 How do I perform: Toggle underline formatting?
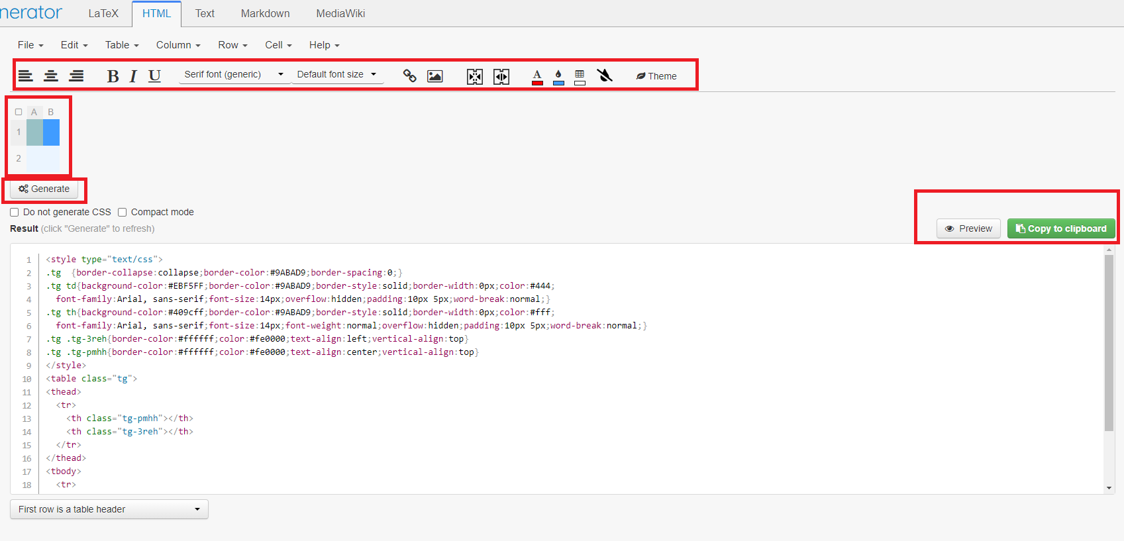click(x=154, y=76)
